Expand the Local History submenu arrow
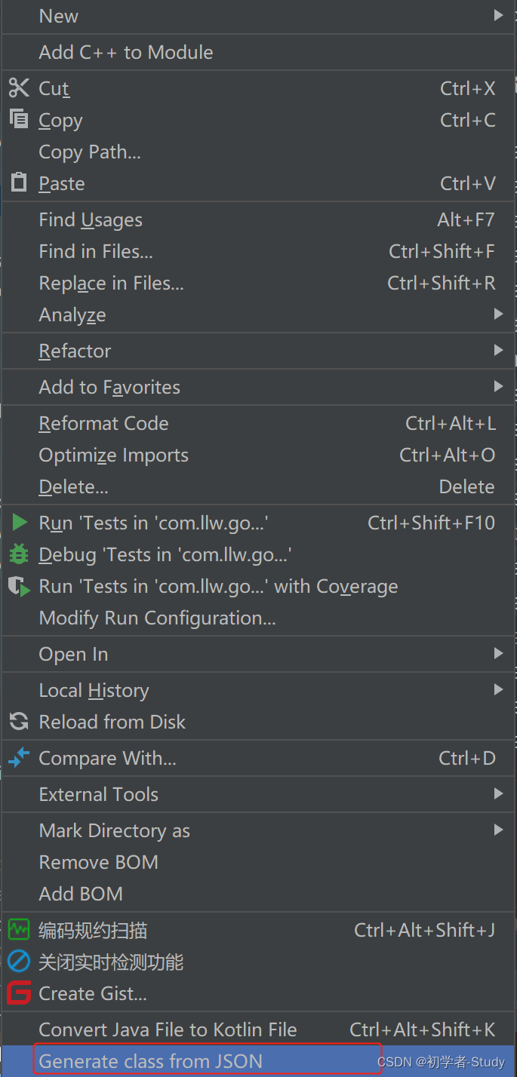 498,689
